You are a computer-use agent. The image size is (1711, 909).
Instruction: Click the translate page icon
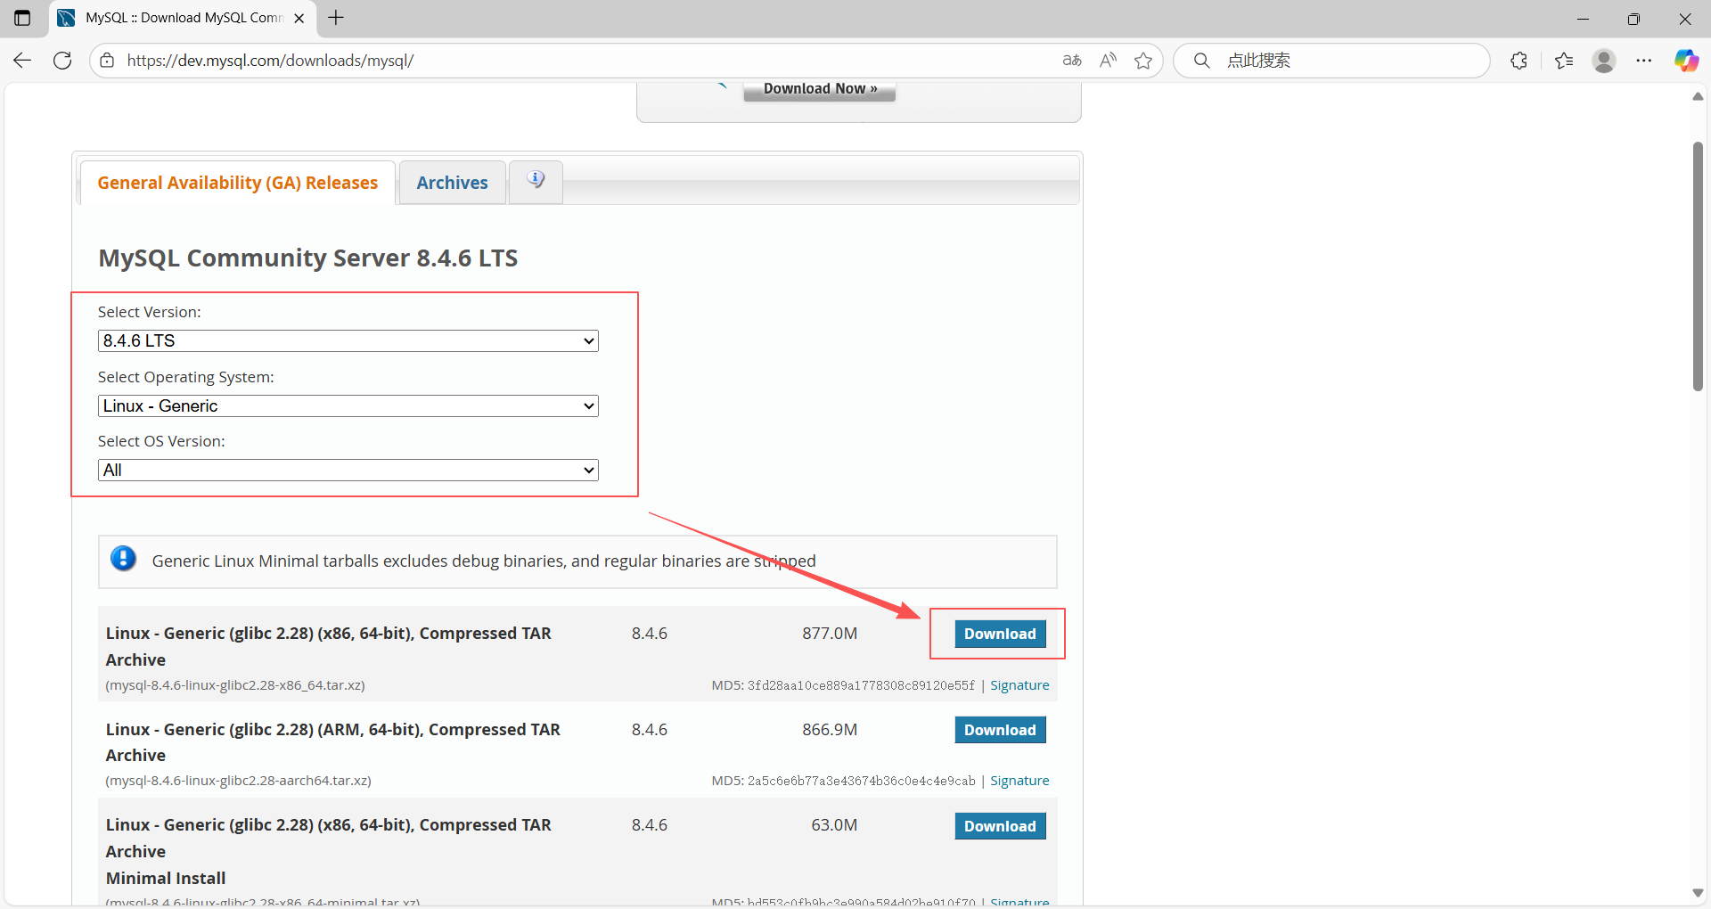(1072, 61)
